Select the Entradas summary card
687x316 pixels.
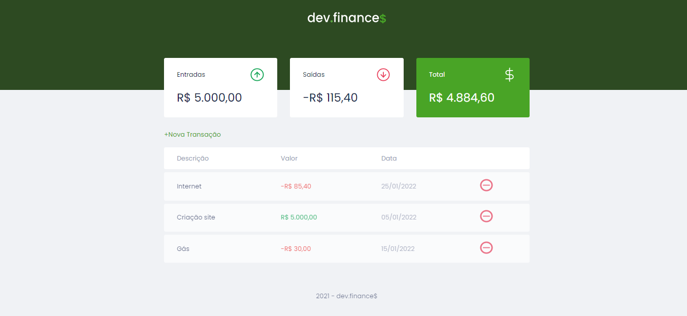pyautogui.click(x=220, y=87)
